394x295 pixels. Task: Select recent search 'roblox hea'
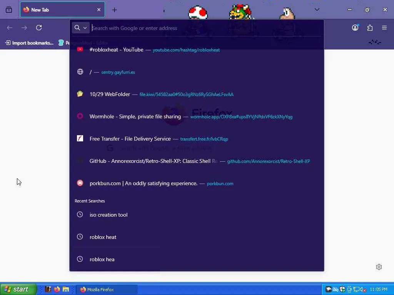pyautogui.click(x=197, y=259)
